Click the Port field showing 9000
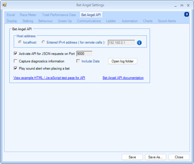The width and height of the screenshot is (194, 164). point(84,54)
